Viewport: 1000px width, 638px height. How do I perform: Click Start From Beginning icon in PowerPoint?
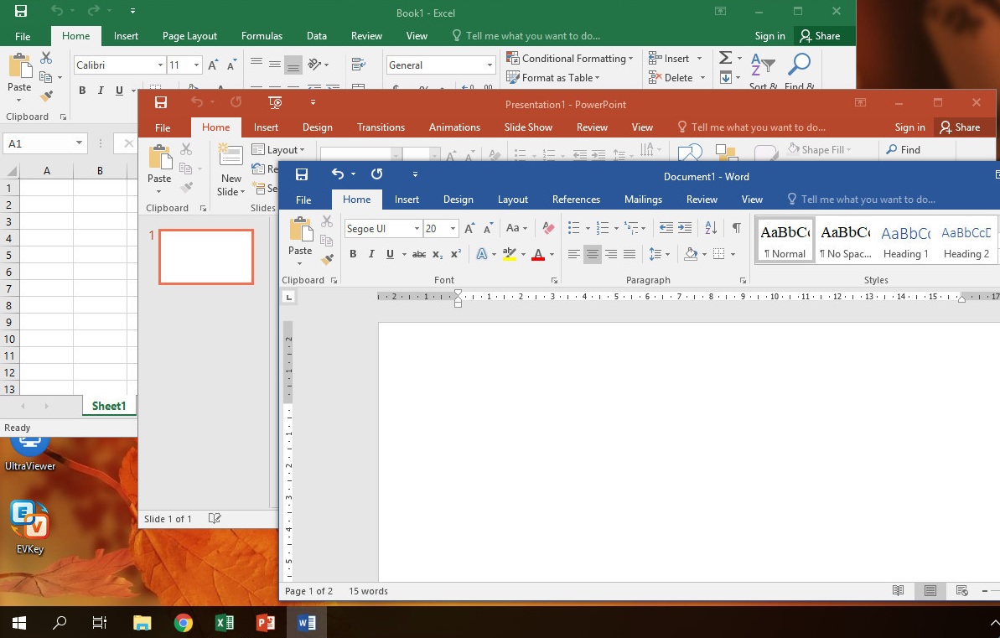[x=275, y=102]
